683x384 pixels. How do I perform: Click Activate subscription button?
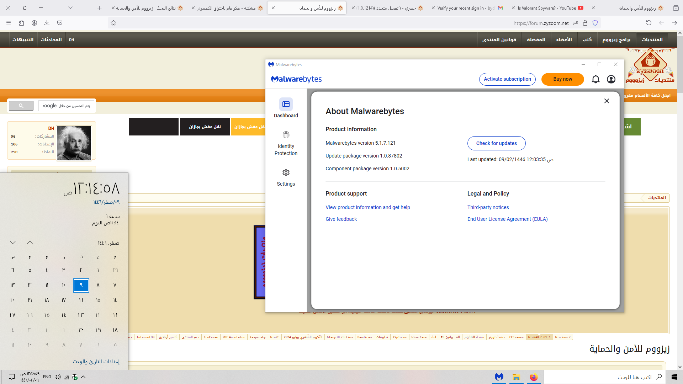[507, 79]
